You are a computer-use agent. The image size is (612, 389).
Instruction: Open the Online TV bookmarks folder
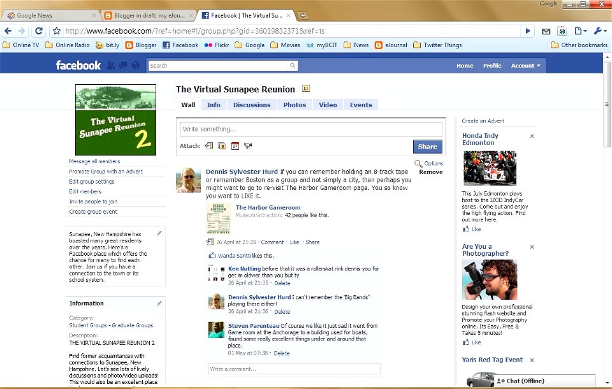[x=21, y=45]
